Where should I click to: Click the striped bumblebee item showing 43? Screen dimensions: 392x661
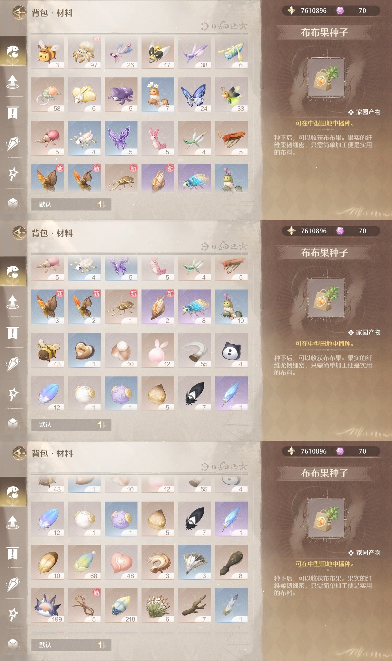pos(47,350)
